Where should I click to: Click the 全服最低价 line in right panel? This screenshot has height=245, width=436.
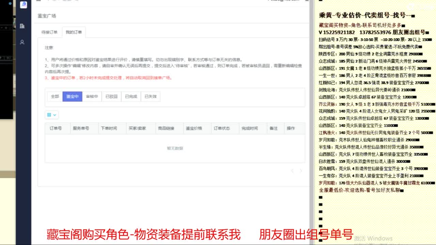click(x=361, y=190)
